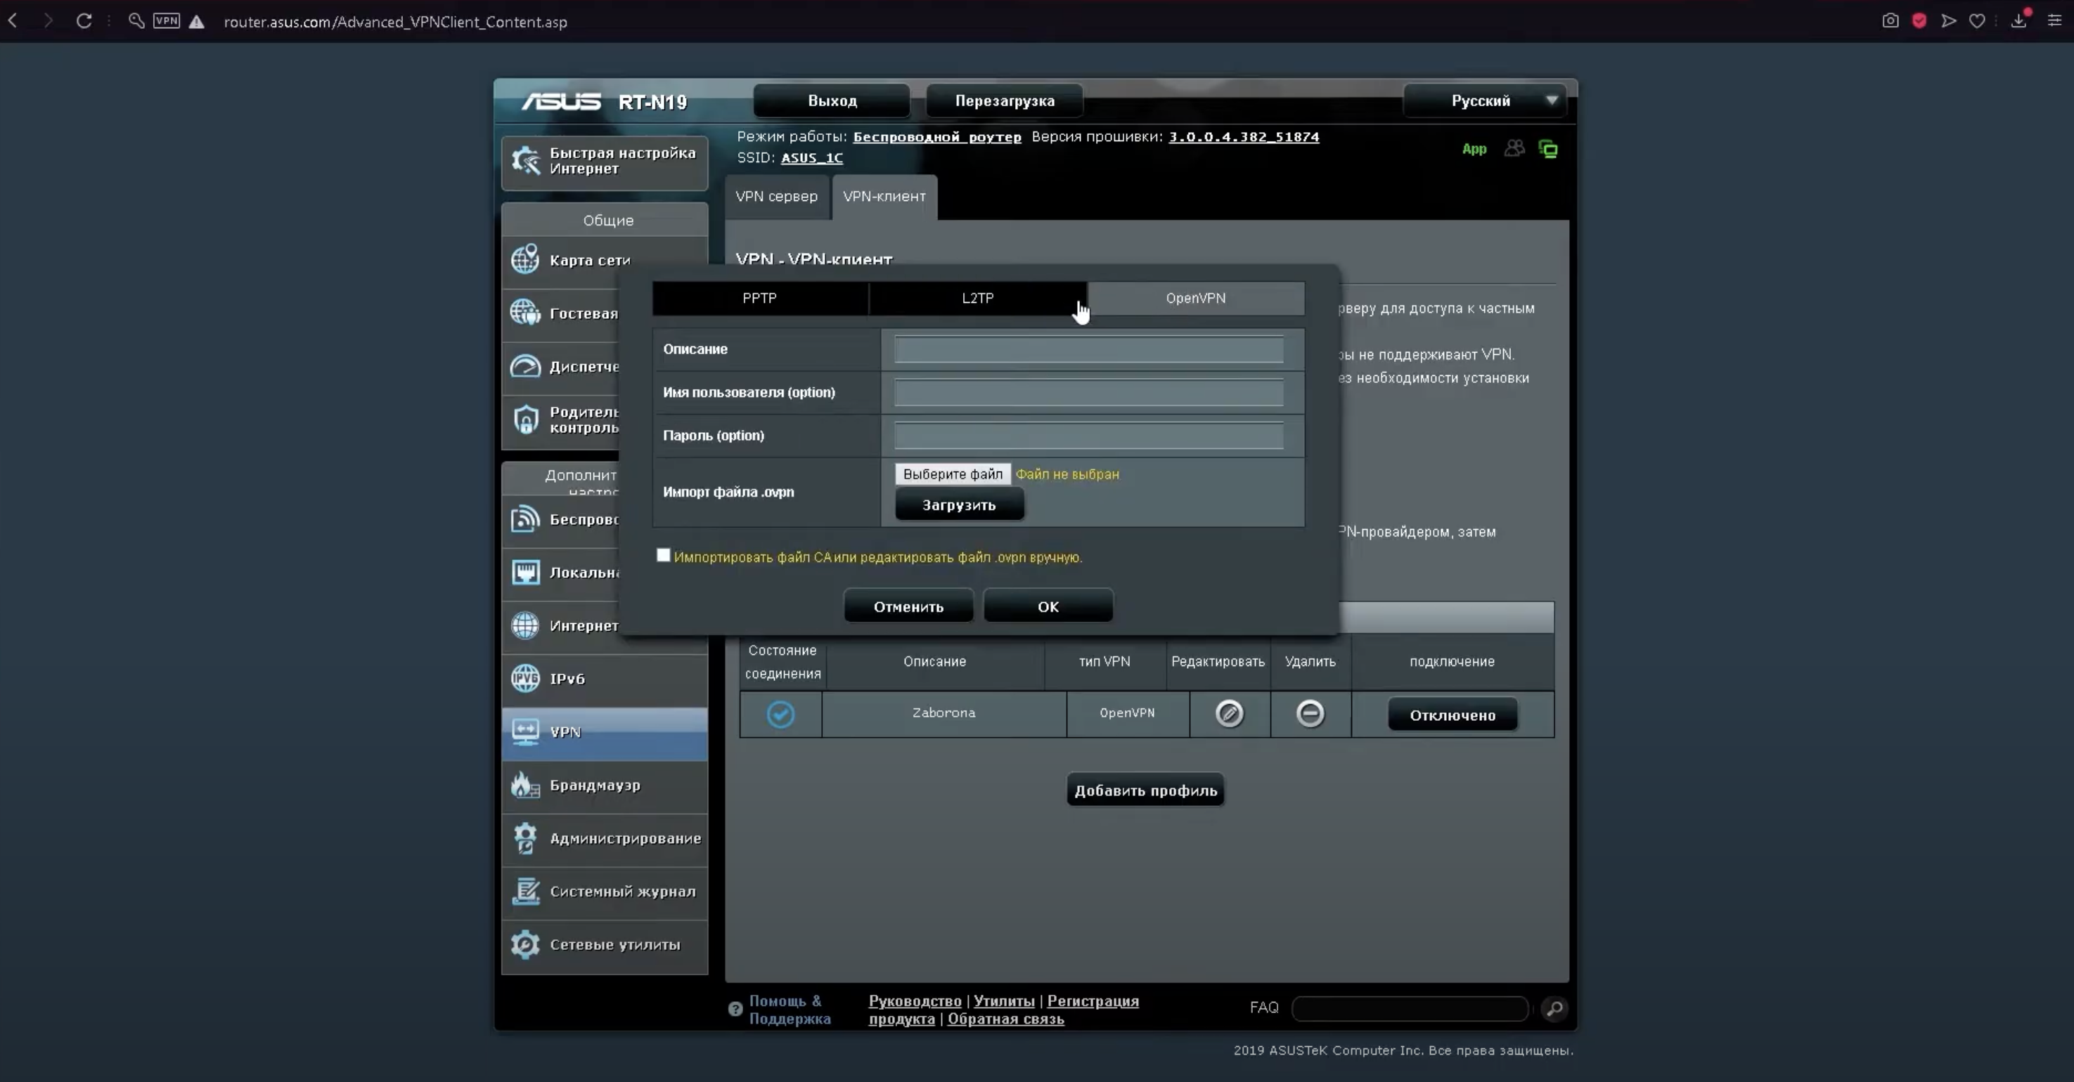
Task: Click the FAQ search magnifier icon
Action: click(1554, 1008)
